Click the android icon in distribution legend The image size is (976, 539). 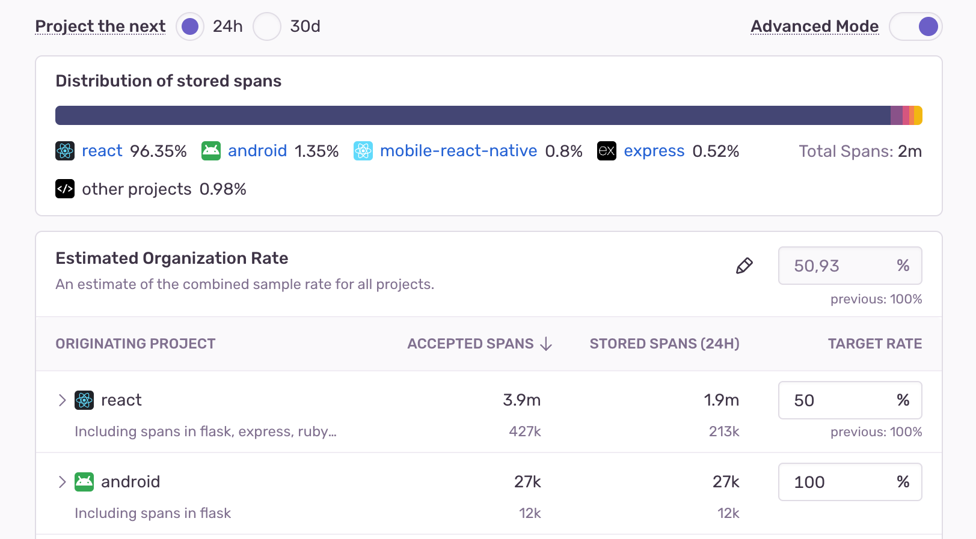coord(211,151)
